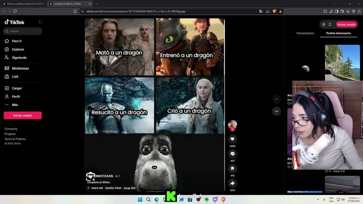Open the Terms & Policies link
The width and height of the screenshot is (363, 204).
(15, 139)
